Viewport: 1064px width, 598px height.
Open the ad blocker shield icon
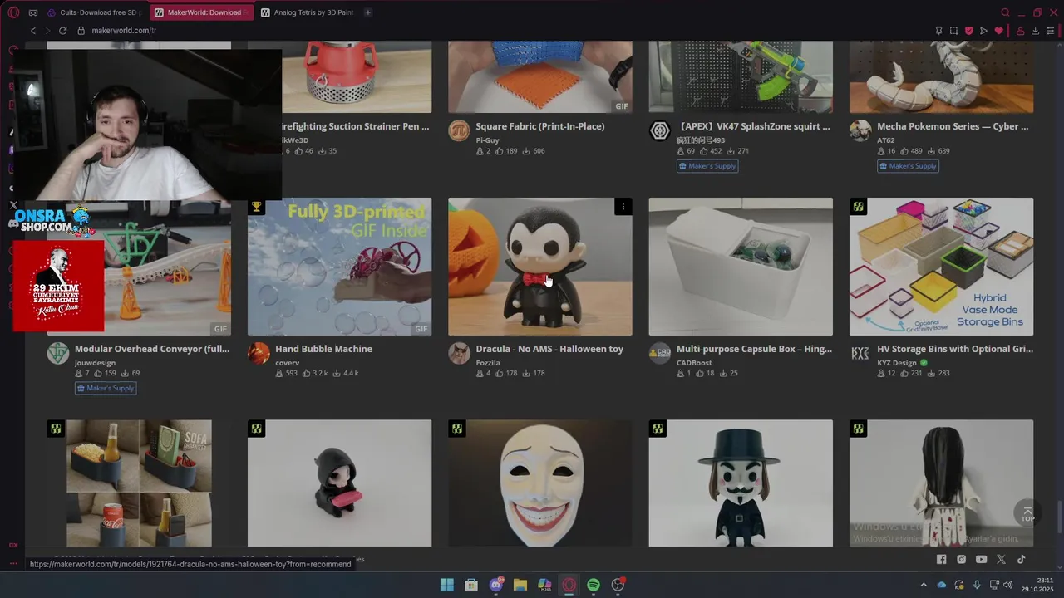(x=968, y=31)
